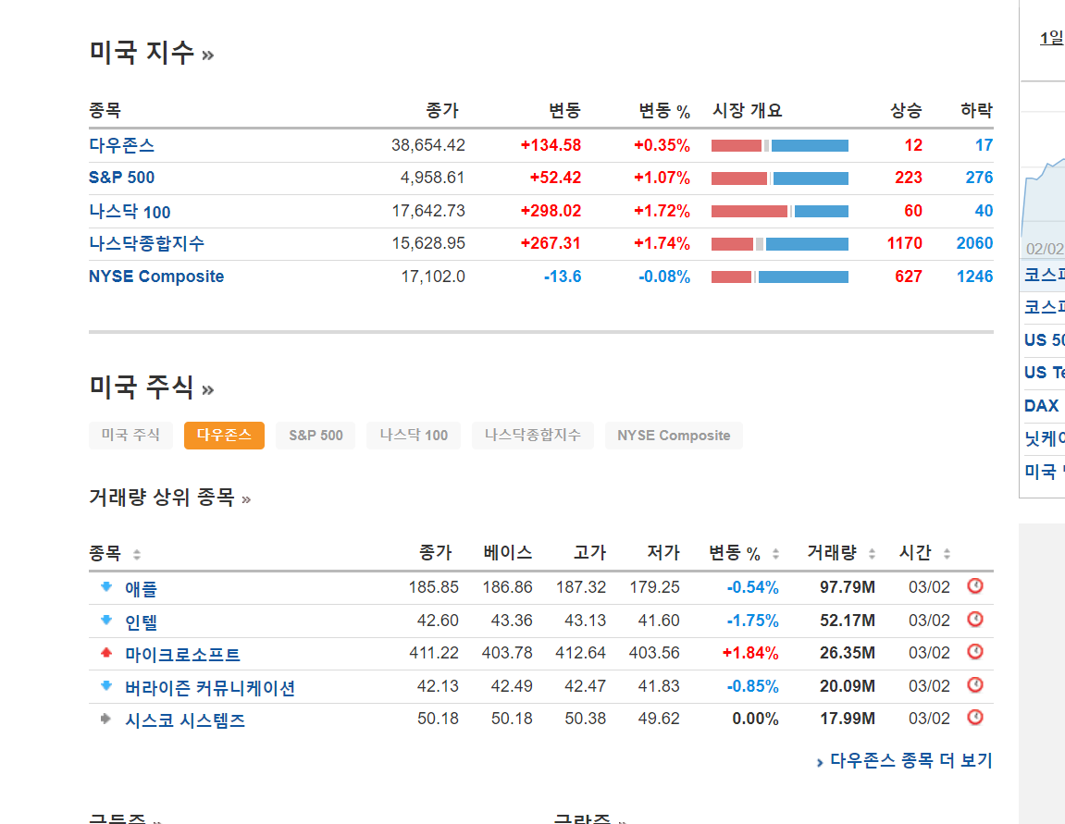The width and height of the screenshot is (1065, 824).
Task: Click the 베이스 column header
Action: pyautogui.click(x=507, y=552)
